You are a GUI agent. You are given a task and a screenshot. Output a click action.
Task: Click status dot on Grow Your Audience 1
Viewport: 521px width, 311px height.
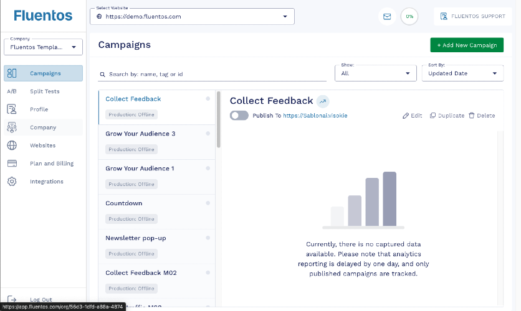coord(208,168)
